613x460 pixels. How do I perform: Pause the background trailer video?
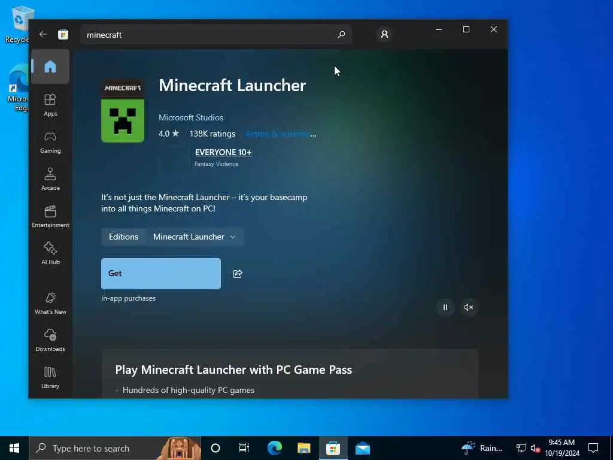tap(445, 307)
